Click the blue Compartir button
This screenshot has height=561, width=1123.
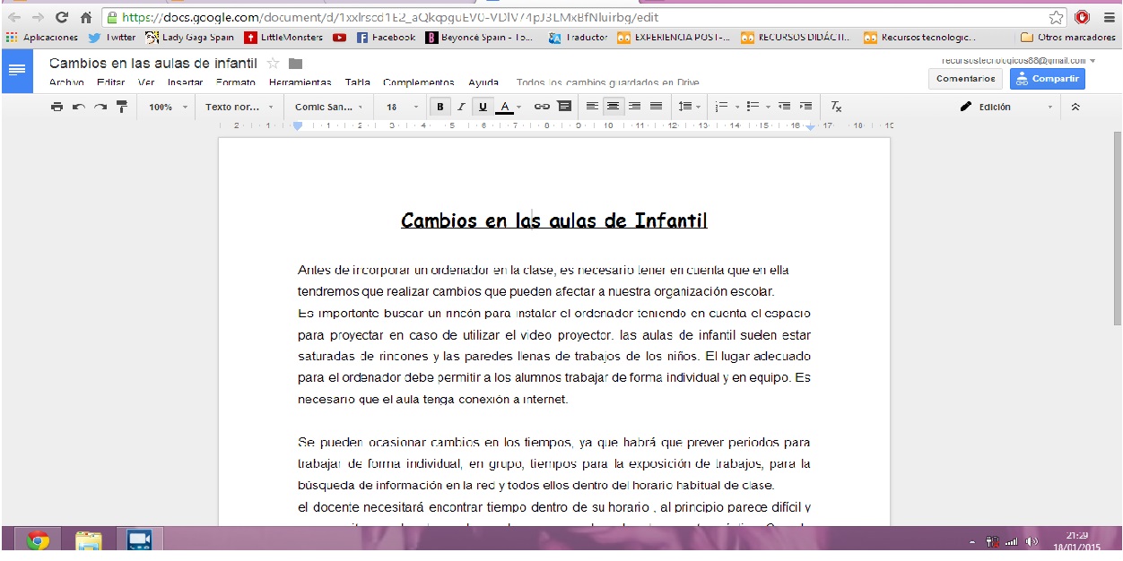[1047, 79]
